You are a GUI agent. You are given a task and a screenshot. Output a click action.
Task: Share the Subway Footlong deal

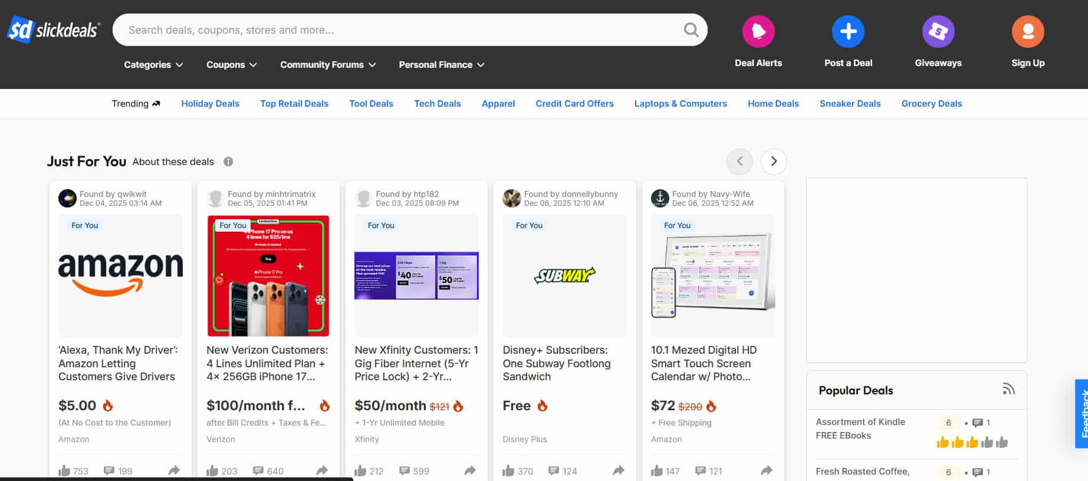tap(618, 470)
